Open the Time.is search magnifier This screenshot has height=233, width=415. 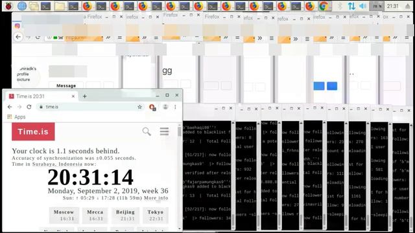pos(147,131)
